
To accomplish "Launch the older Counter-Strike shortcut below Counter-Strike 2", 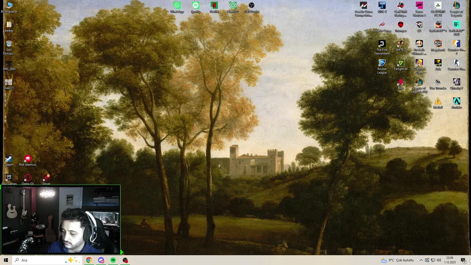I will pyautogui.click(x=456, y=65).
